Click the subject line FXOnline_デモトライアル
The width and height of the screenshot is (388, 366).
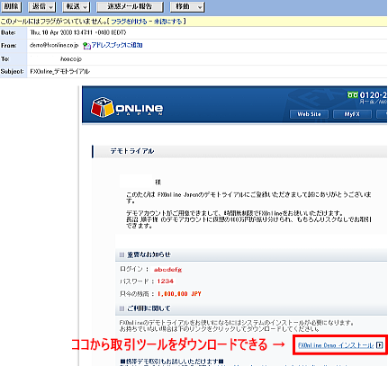pyautogui.click(x=60, y=71)
